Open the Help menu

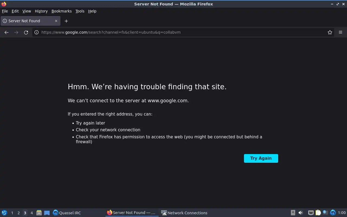coord(92,11)
